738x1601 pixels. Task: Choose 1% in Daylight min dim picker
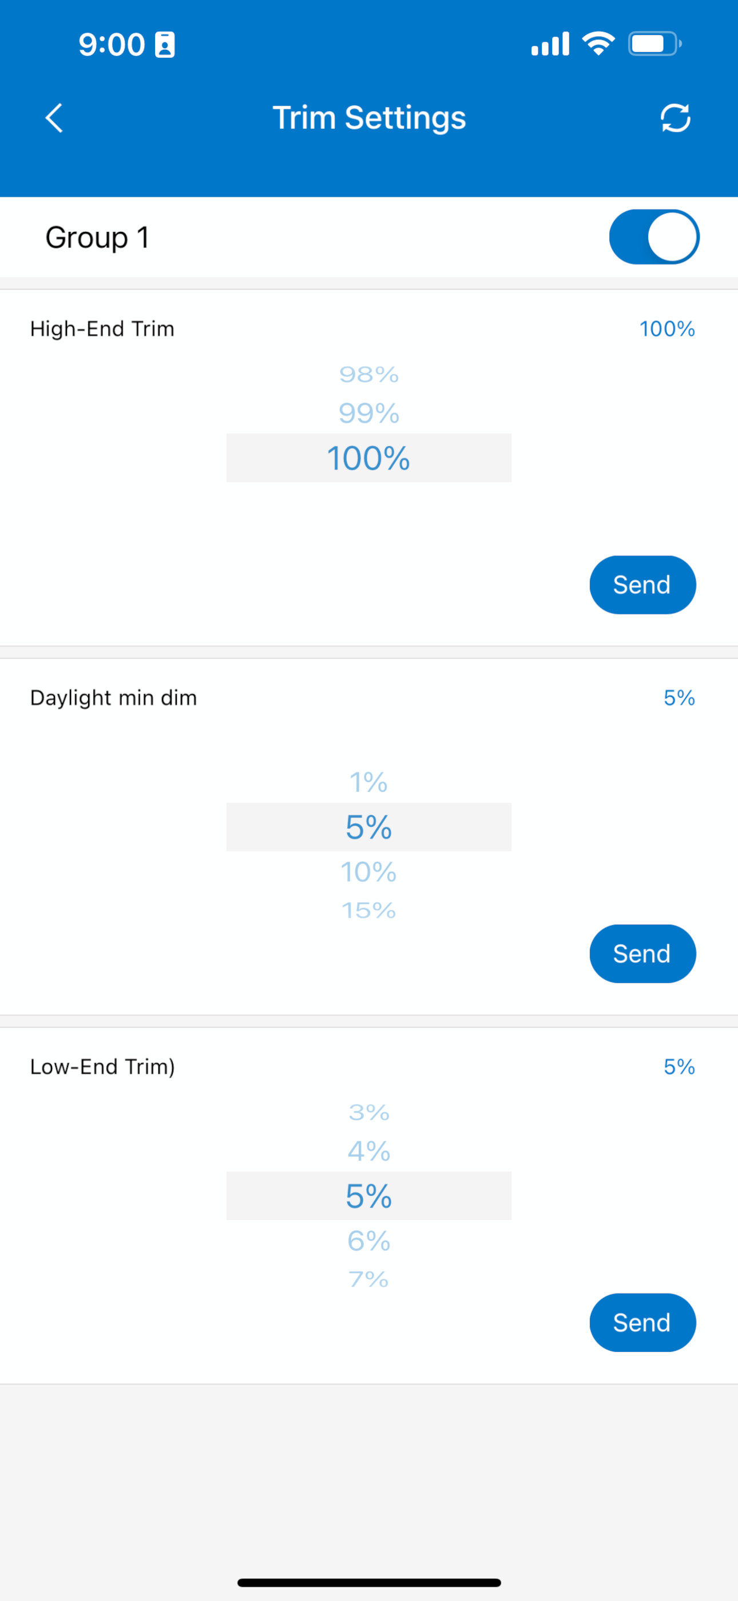pos(369,783)
